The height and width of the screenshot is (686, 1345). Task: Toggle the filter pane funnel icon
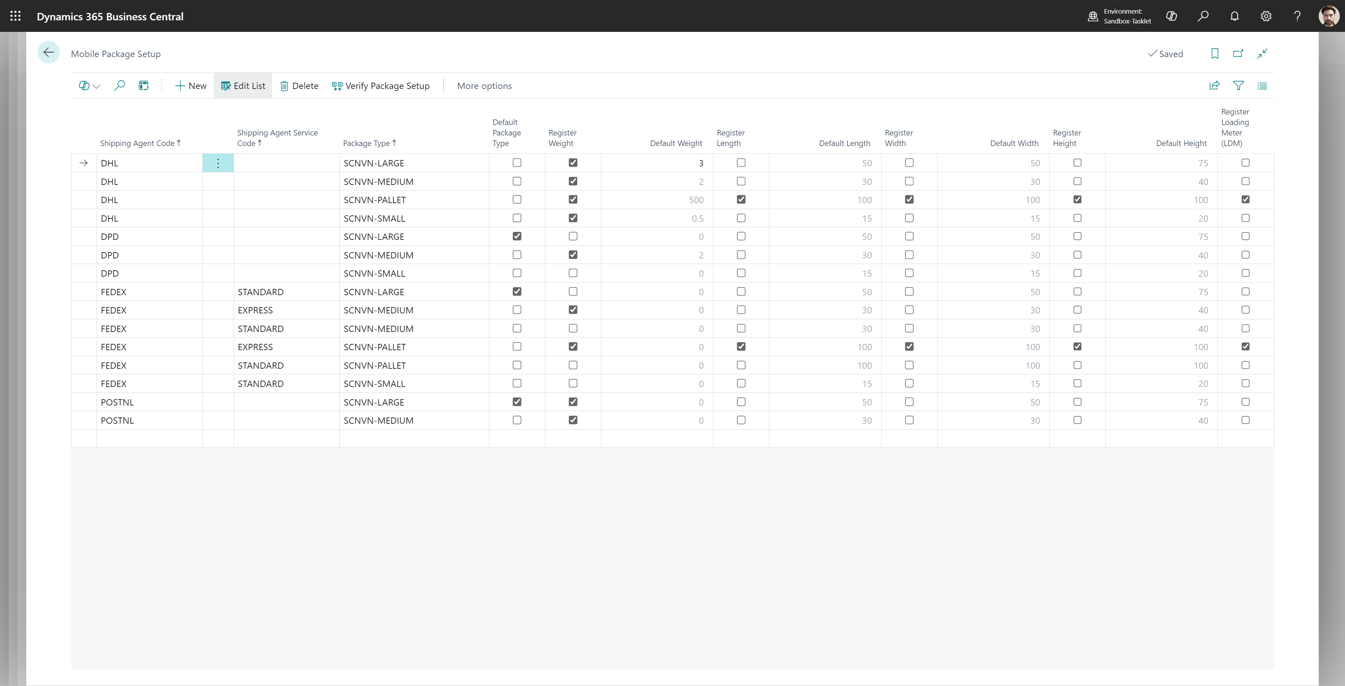(x=1238, y=86)
